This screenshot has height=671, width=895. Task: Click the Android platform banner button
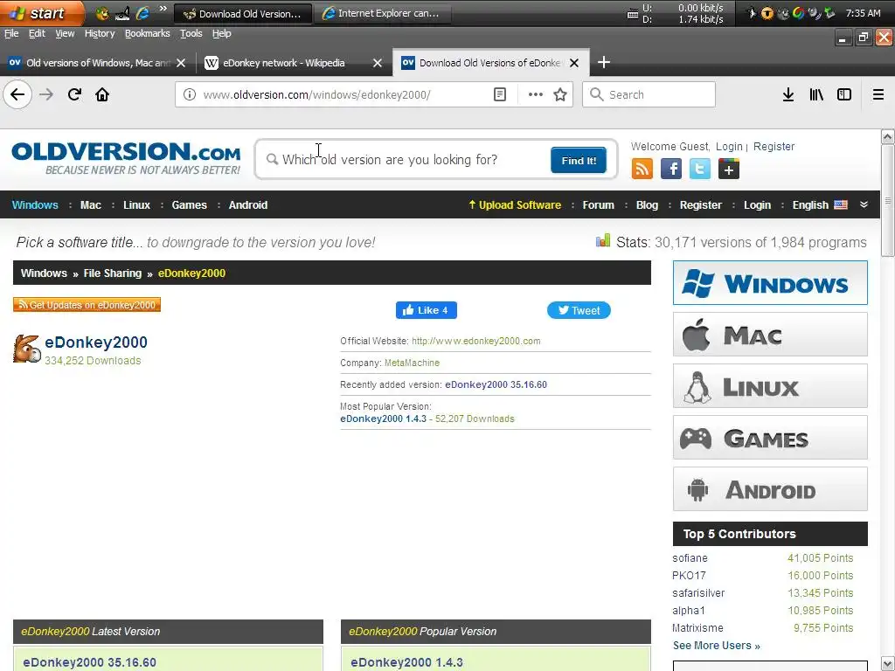pos(770,489)
